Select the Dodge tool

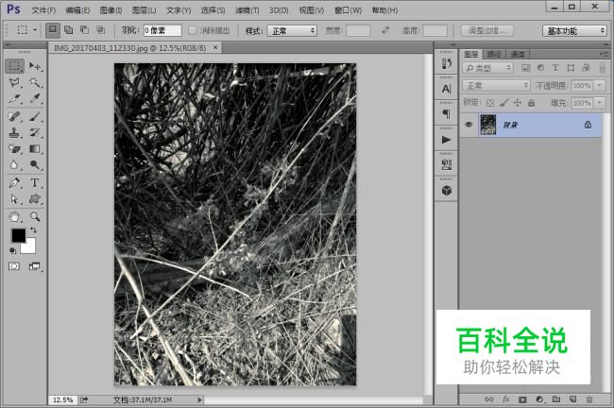[x=35, y=165]
